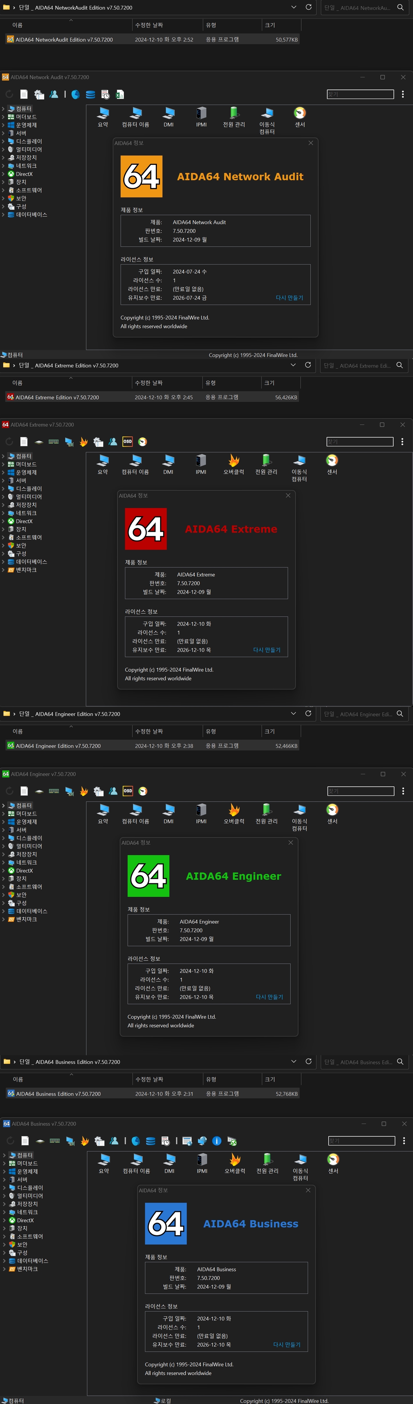Open the kebab menu in the AIDA64 Business window
Screen dimensions: 413x1404
[404, 1141]
